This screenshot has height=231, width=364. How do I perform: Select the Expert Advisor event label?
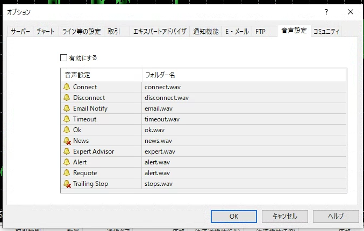coord(94,151)
